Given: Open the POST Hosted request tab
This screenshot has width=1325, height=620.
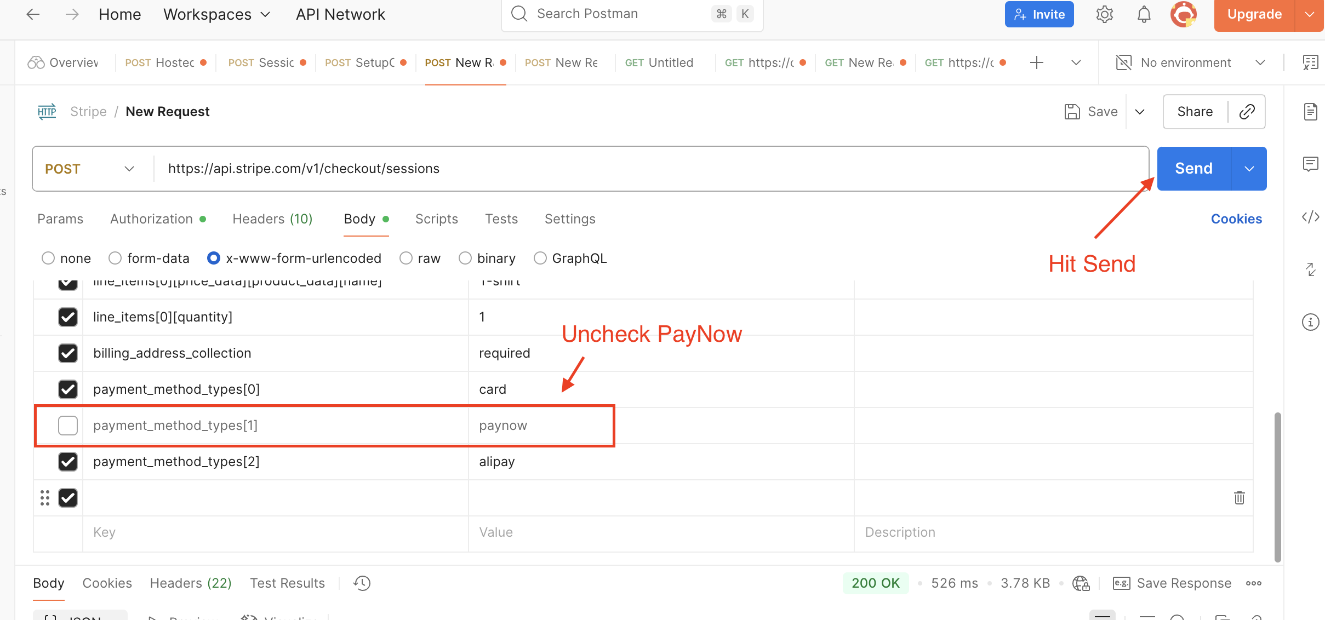Looking at the screenshot, I should click(x=165, y=63).
